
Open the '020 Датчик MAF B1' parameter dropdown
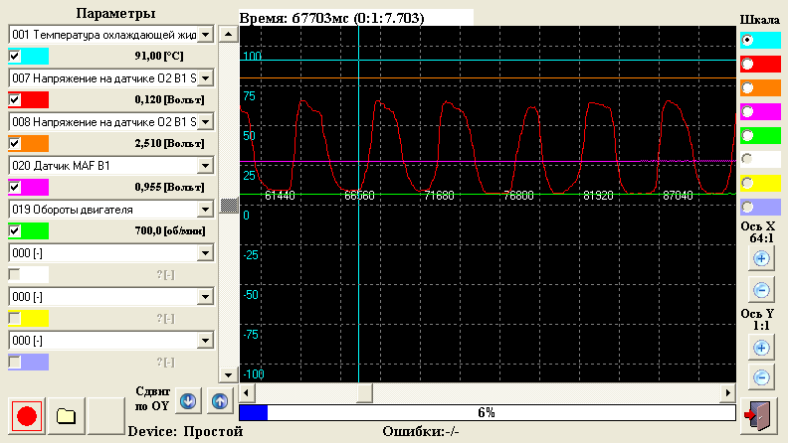[206, 166]
